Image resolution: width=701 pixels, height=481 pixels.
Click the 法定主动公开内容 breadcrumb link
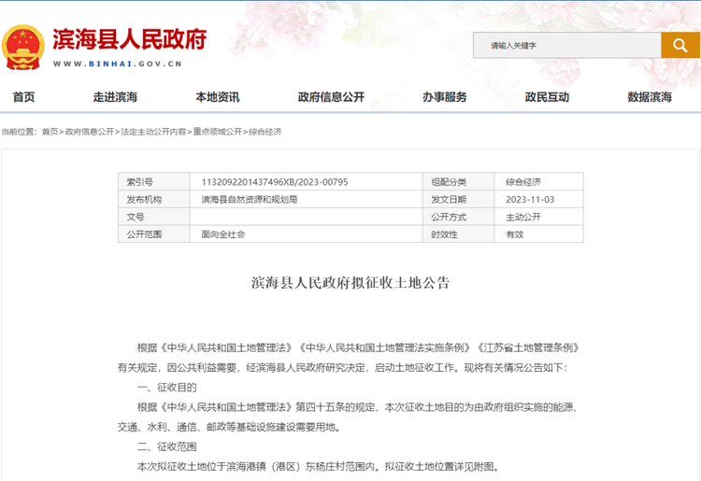153,132
